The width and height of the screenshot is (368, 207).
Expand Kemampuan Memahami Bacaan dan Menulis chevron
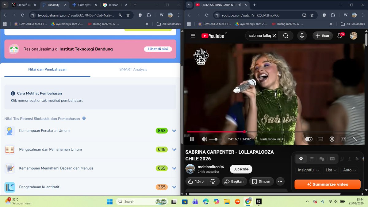coord(174,168)
